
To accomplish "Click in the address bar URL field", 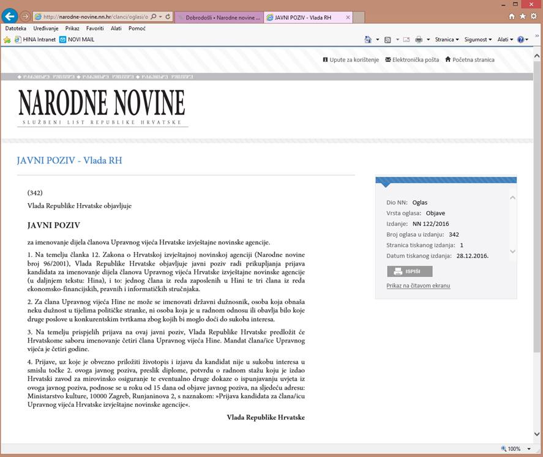I will 92,17.
